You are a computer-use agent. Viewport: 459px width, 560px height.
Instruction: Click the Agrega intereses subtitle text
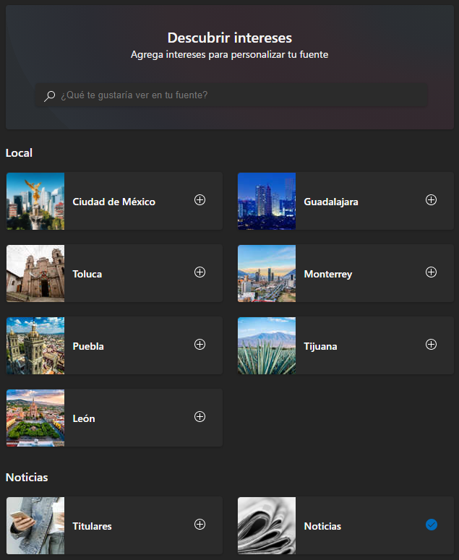coord(229,55)
